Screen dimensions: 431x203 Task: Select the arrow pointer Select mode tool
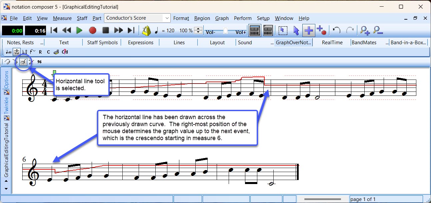pos(296,31)
